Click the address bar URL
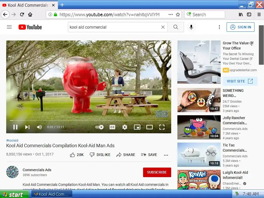 pyautogui.click(x=109, y=14)
